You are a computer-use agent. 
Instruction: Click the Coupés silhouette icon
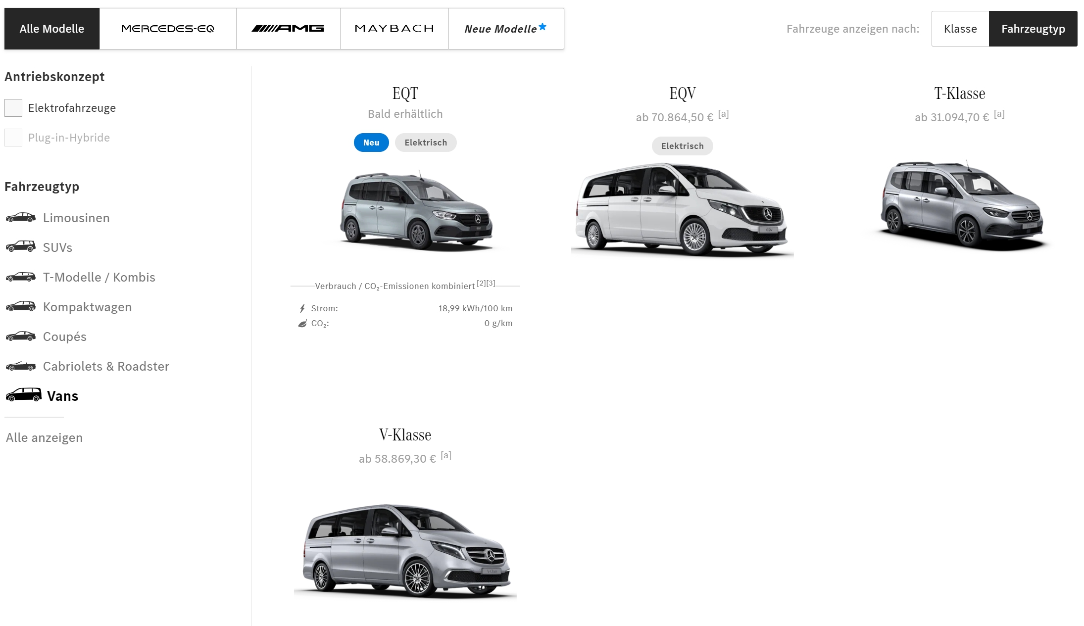pos(20,337)
